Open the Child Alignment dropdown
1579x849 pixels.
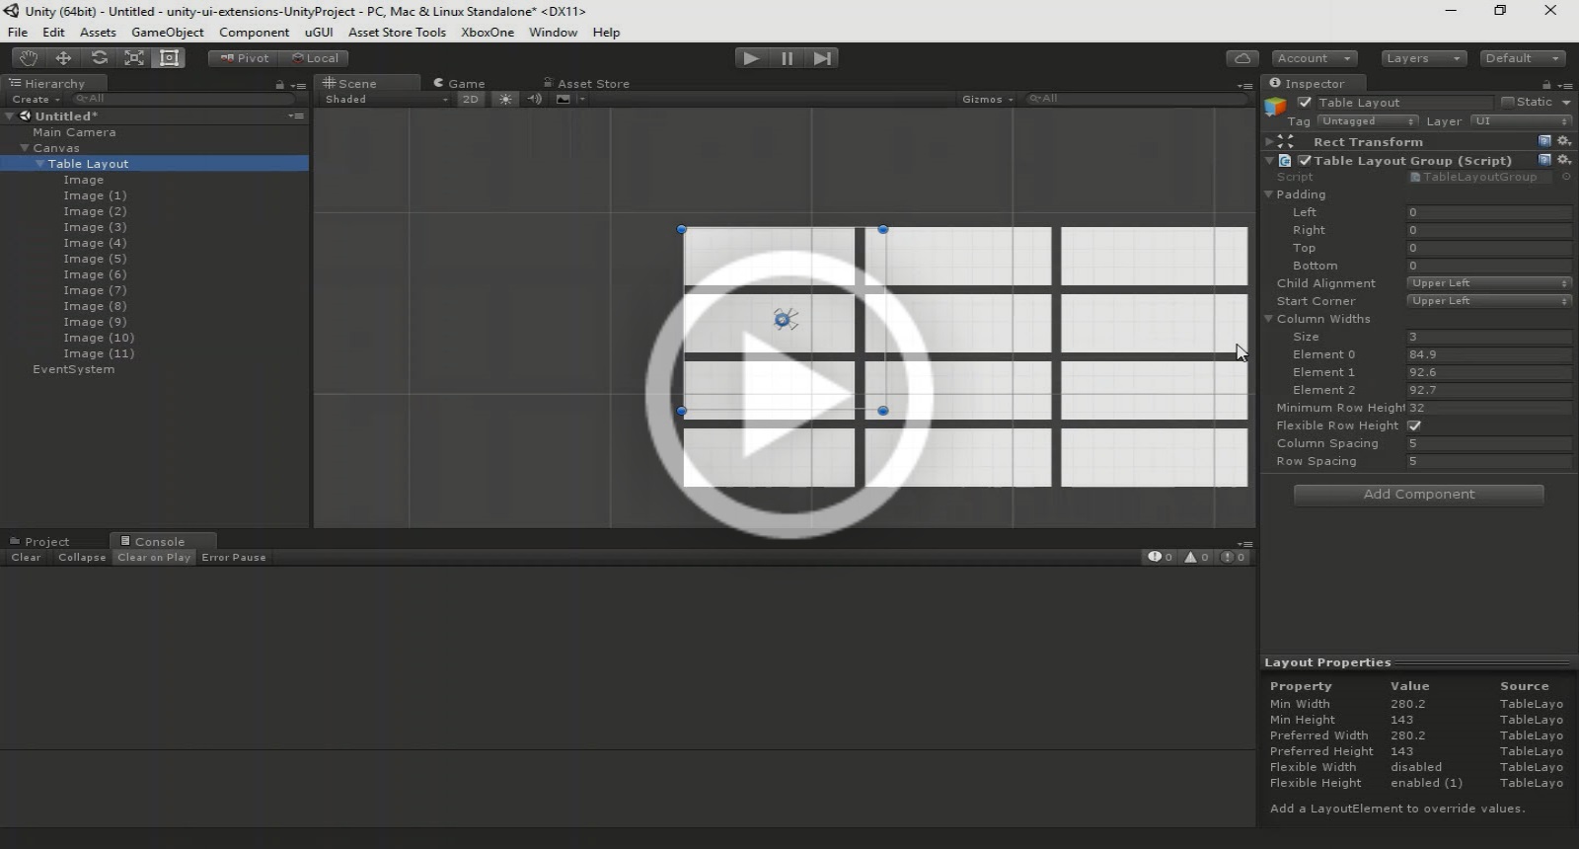[1488, 283]
